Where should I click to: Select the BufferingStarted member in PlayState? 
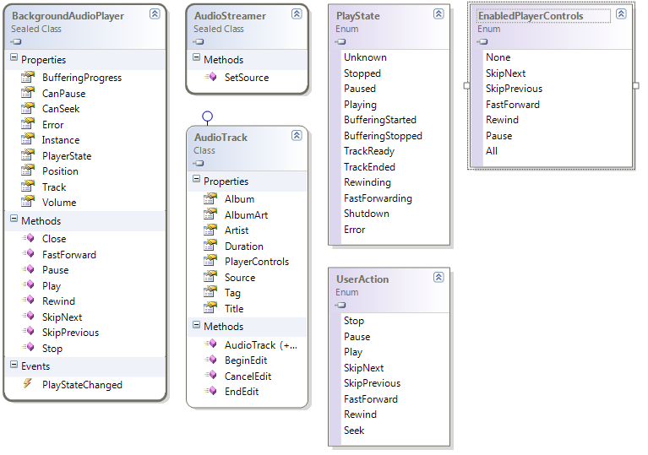pos(380,120)
